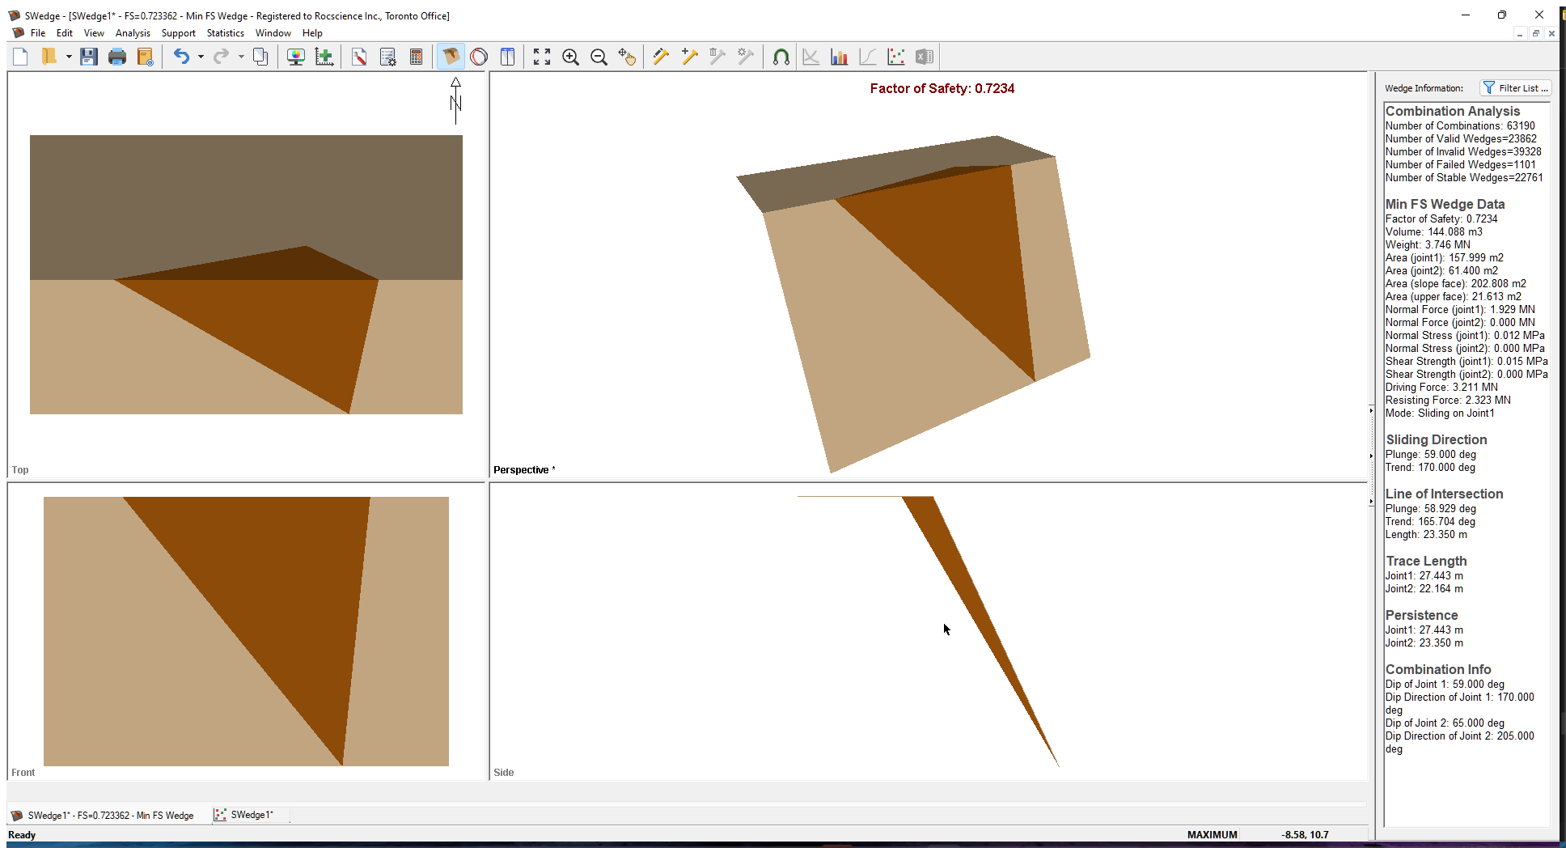This screenshot has width=1566, height=848.
Task: Toggle the 3D Wedge View icon
Action: pyautogui.click(x=451, y=57)
